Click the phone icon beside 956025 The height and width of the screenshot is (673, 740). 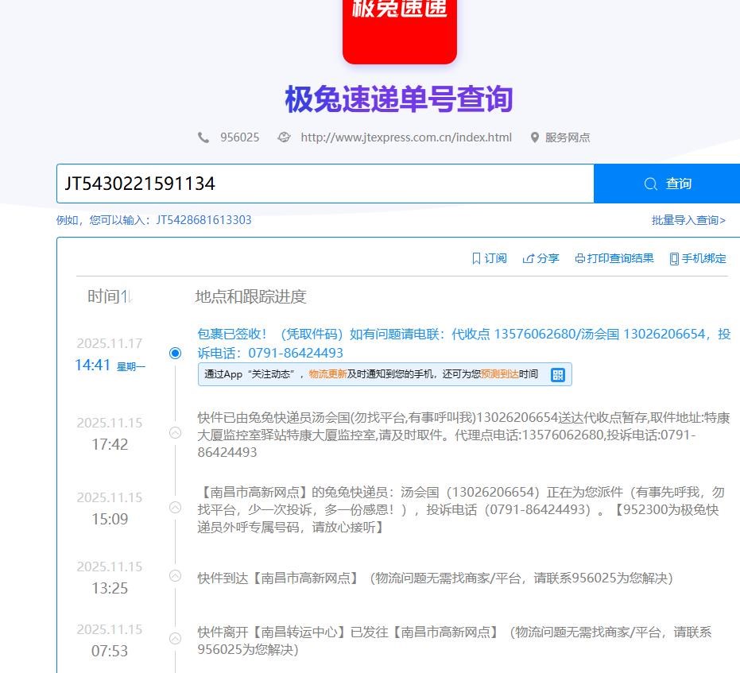[203, 137]
